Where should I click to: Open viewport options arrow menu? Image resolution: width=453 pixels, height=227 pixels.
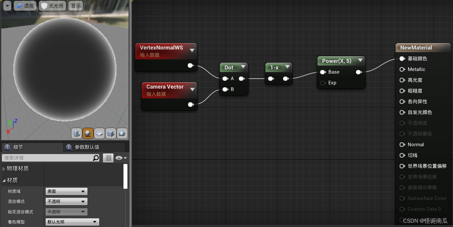pyautogui.click(x=7, y=6)
